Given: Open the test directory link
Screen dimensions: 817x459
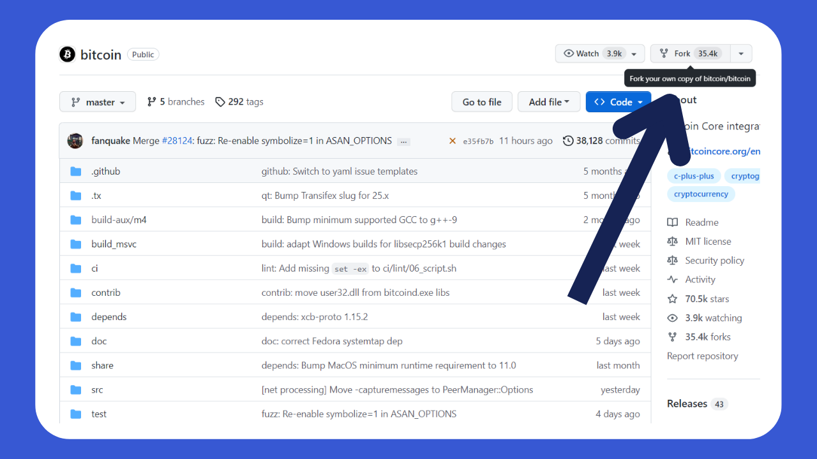Looking at the screenshot, I should (x=99, y=414).
